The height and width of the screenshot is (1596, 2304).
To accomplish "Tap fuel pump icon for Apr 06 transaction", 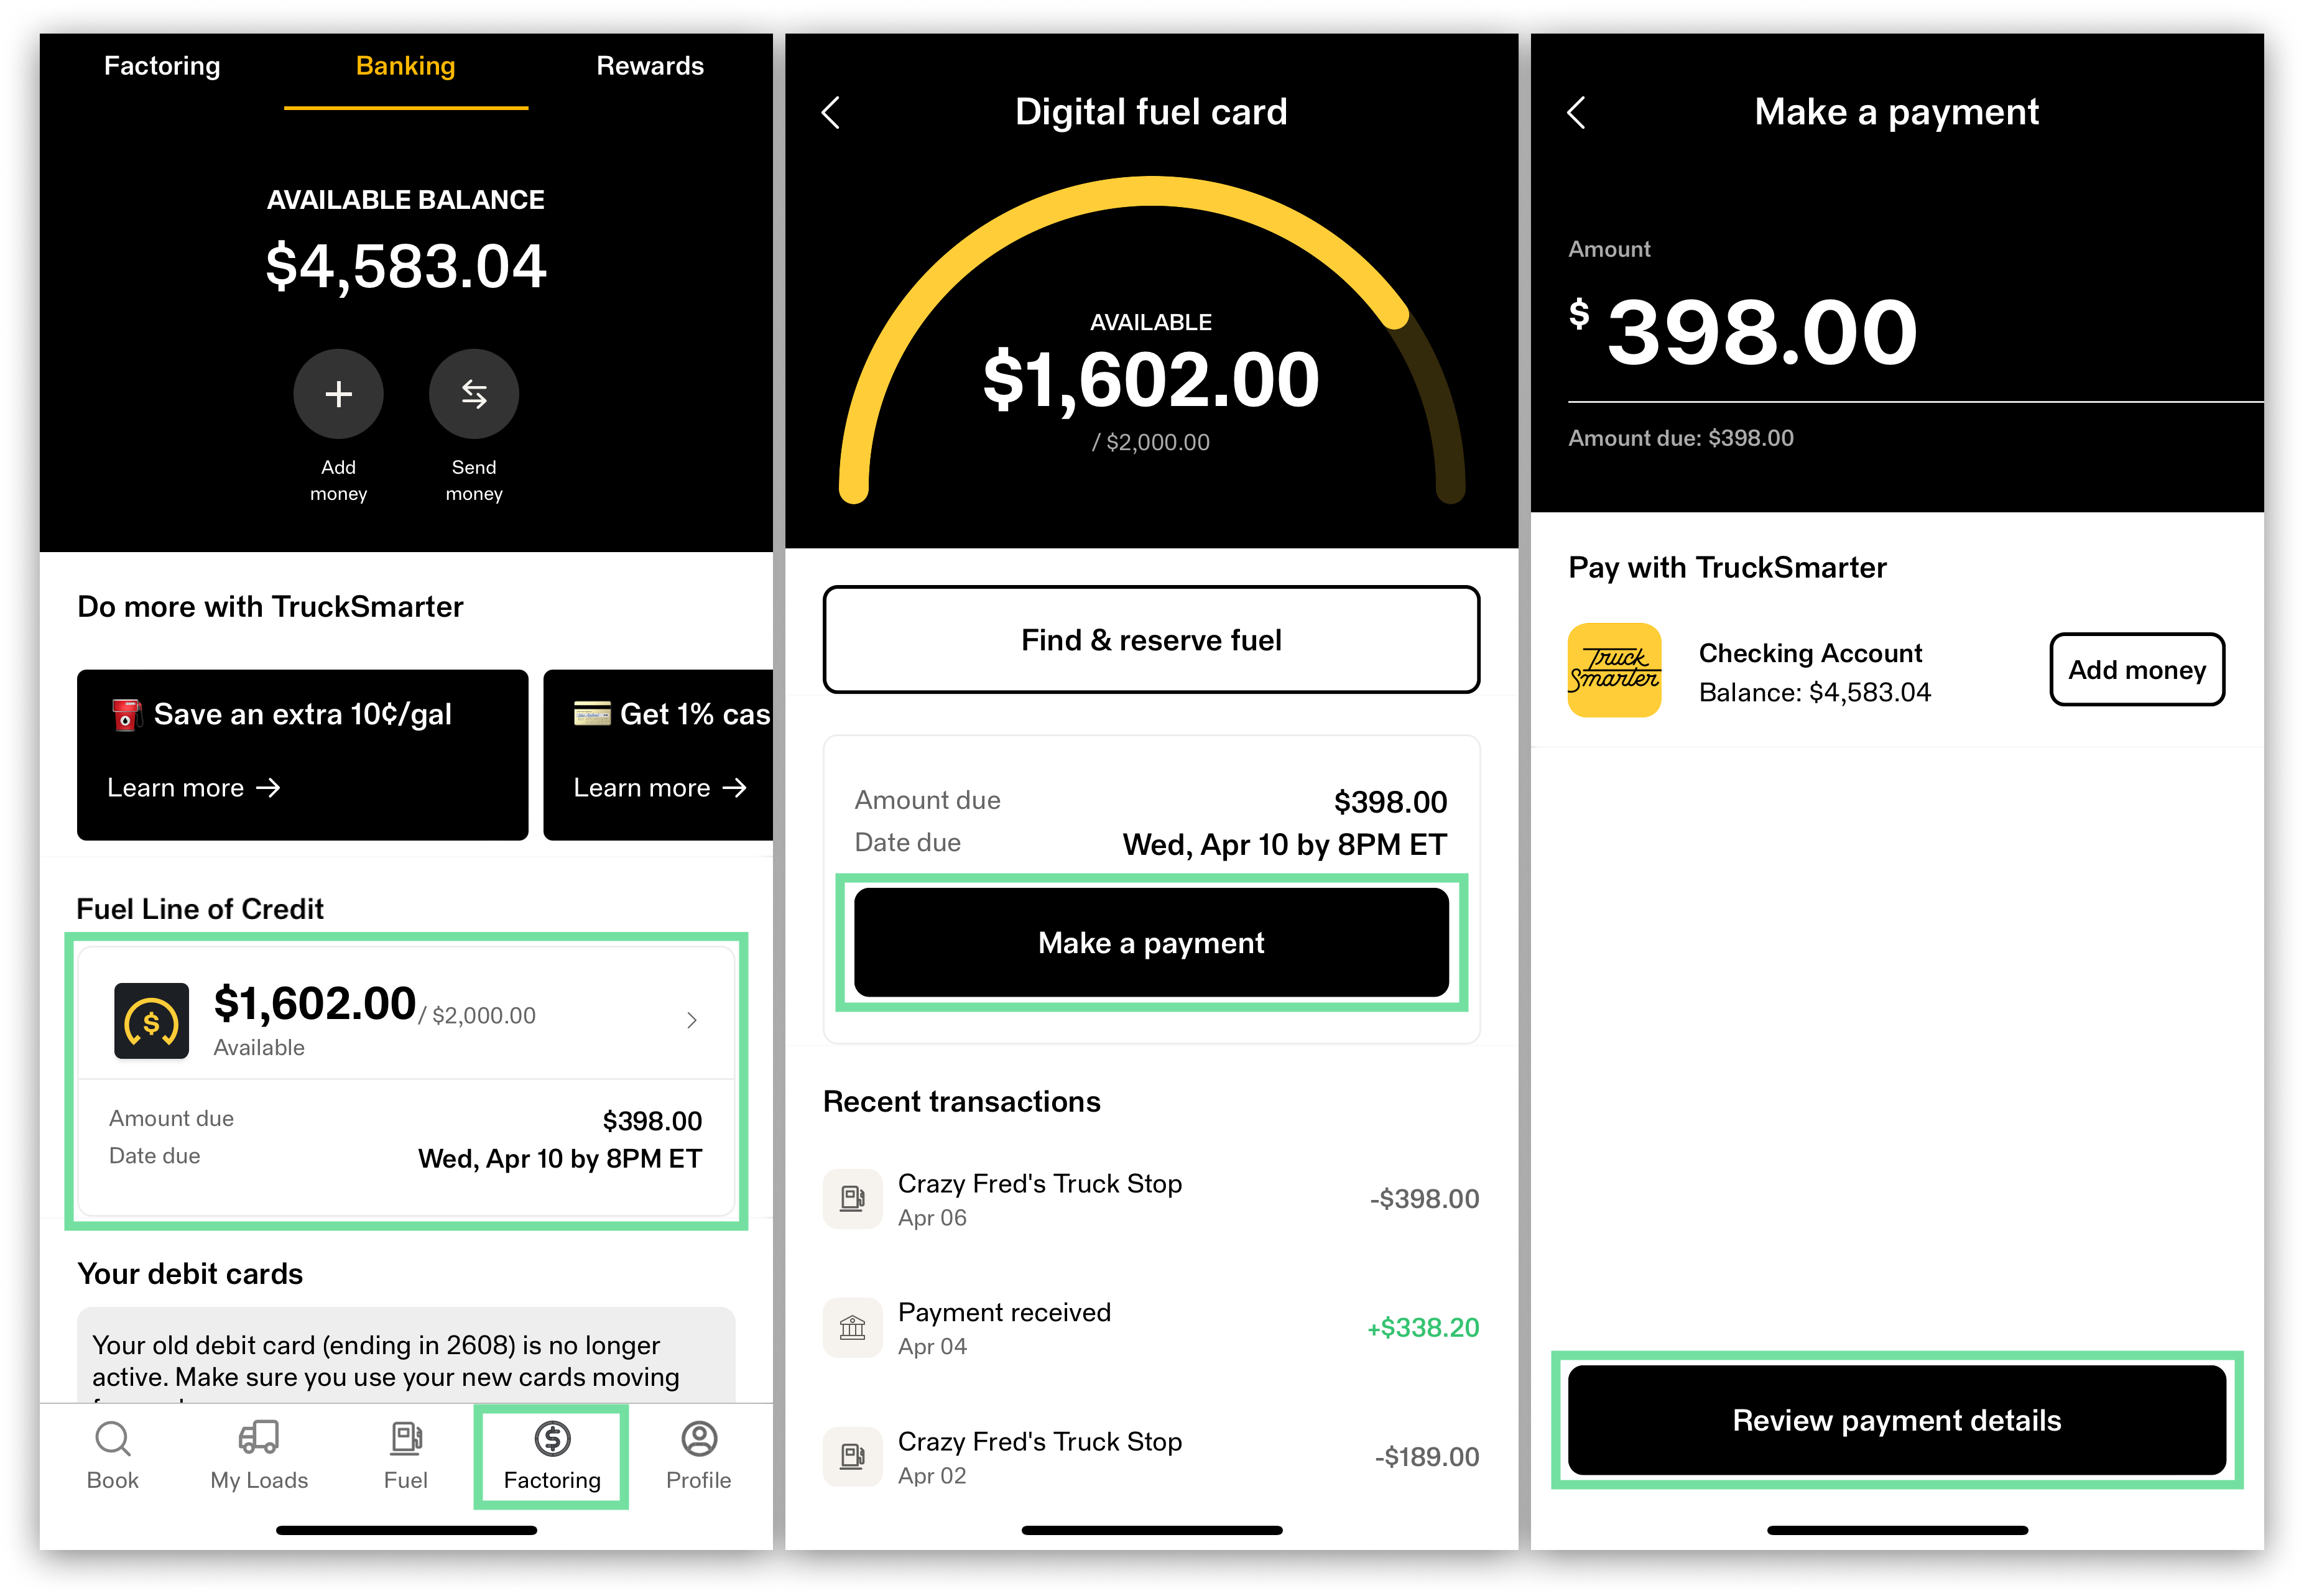I will tap(852, 1198).
